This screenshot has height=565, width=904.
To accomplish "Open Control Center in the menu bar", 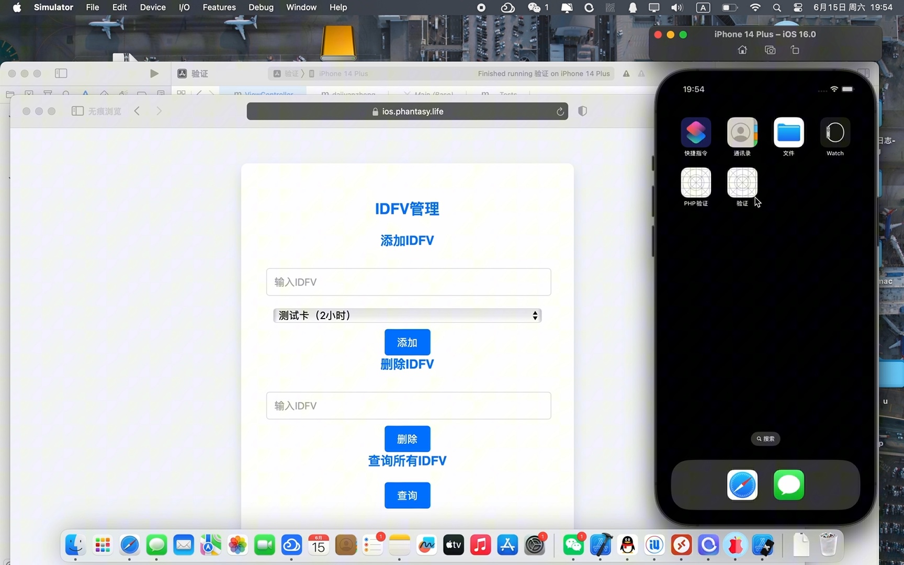I will click(798, 7).
